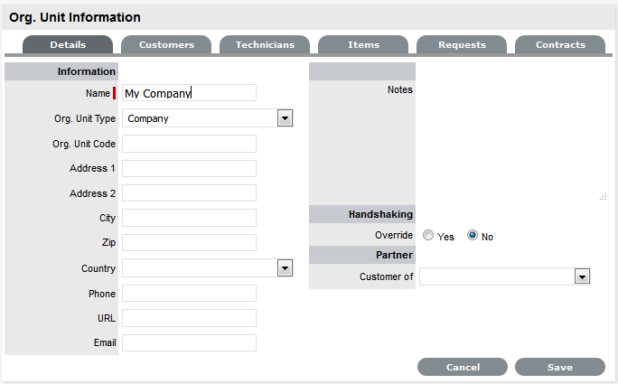Focus the Org. Unit Code field

[x=189, y=144]
